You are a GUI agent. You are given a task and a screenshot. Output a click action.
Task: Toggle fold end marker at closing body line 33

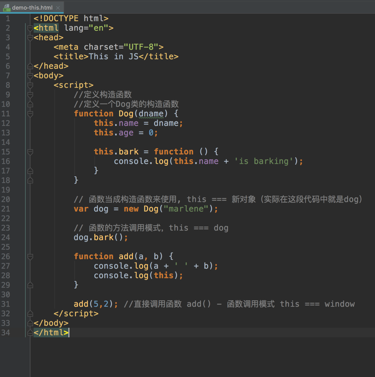pos(30,323)
